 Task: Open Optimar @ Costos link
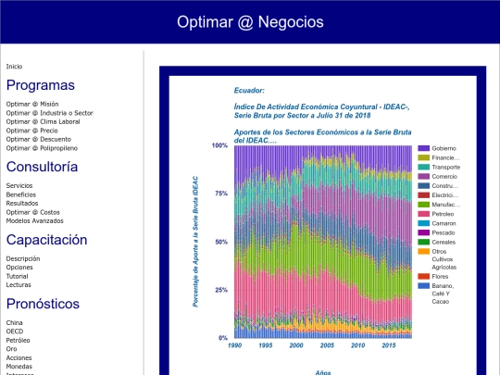tap(32, 212)
